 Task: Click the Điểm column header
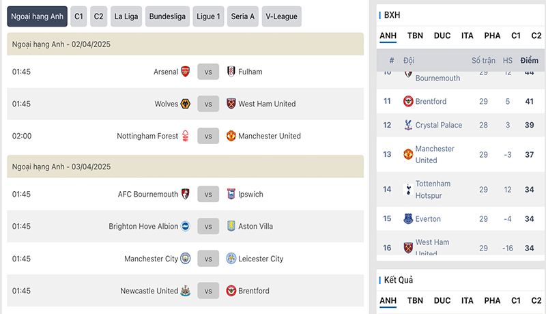coord(530,61)
